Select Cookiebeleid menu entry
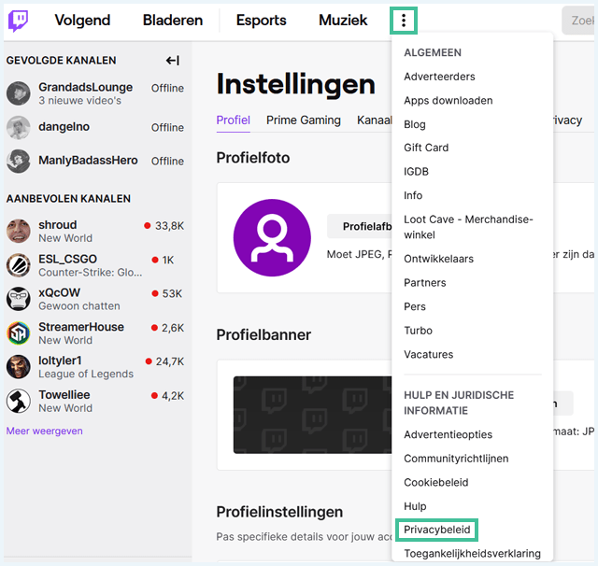The image size is (598, 566). click(x=436, y=483)
